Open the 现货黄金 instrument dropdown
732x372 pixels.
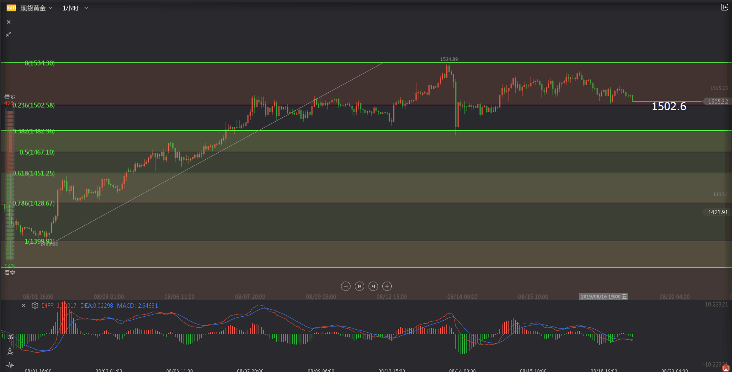(37, 8)
